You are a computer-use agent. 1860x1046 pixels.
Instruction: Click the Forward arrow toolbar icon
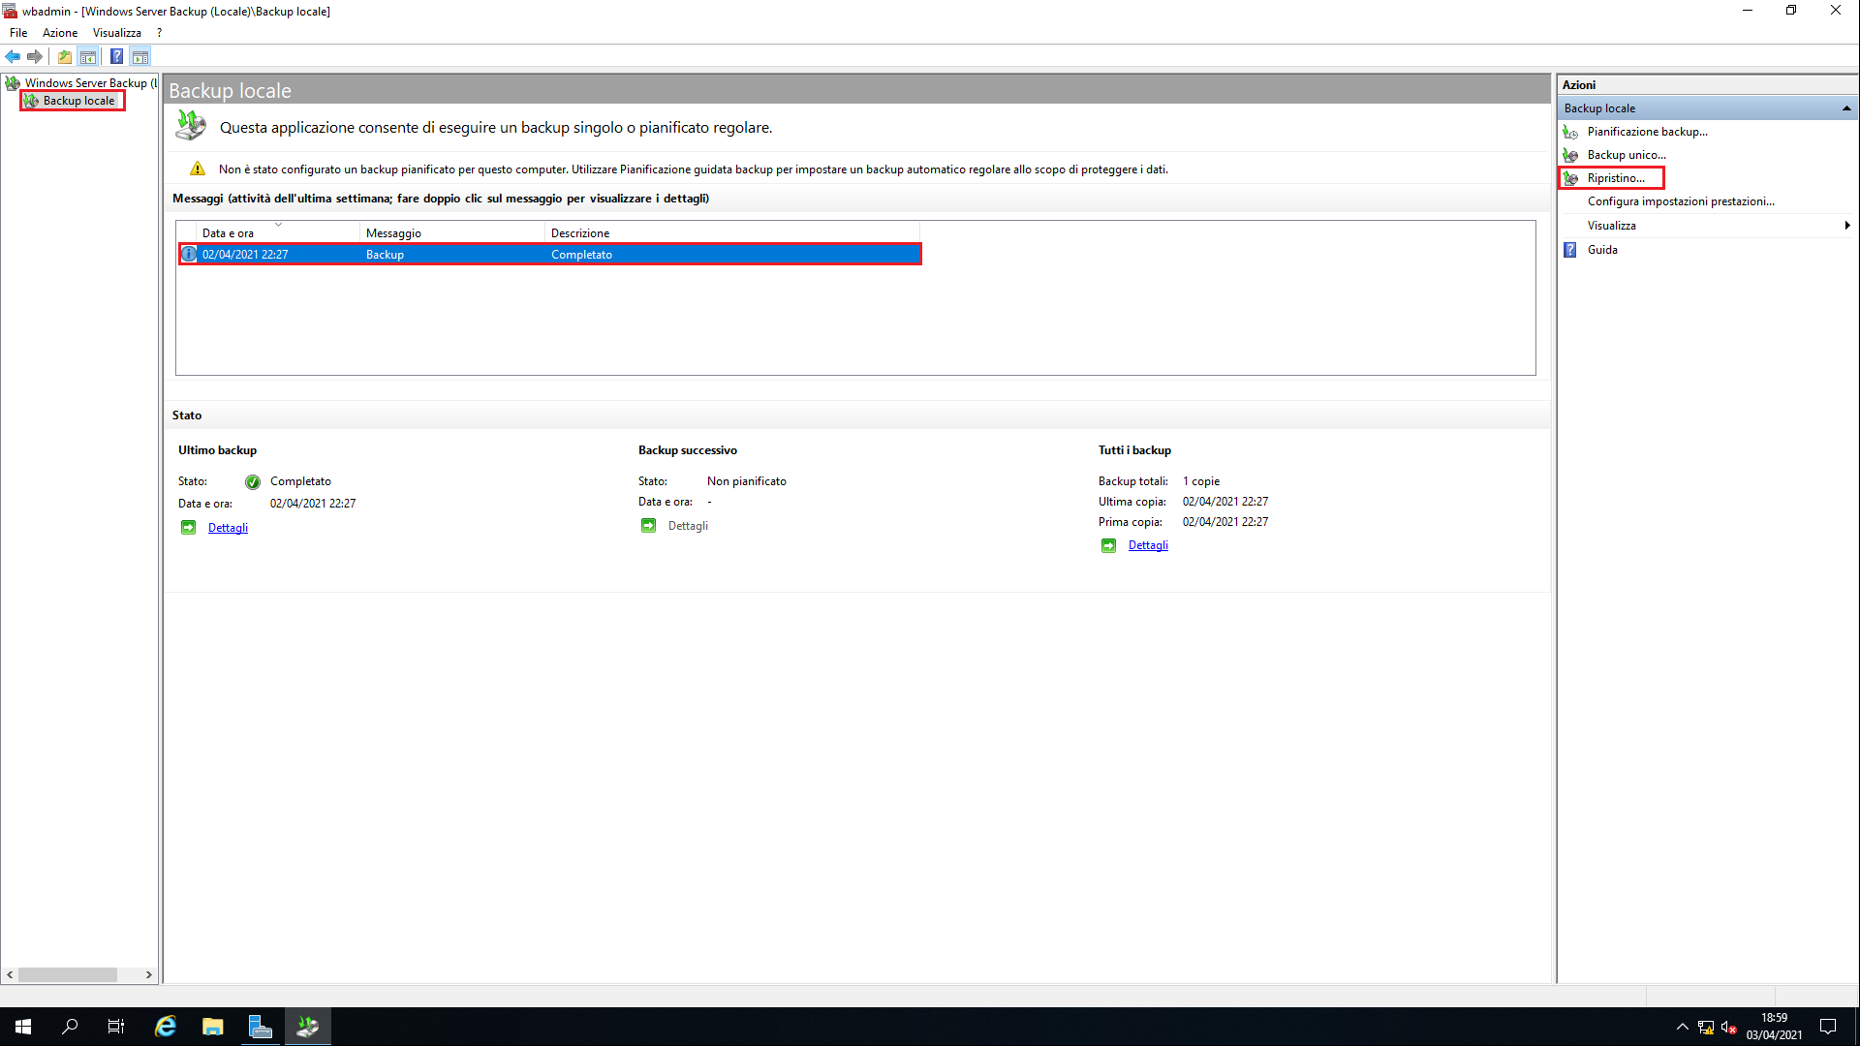point(35,56)
